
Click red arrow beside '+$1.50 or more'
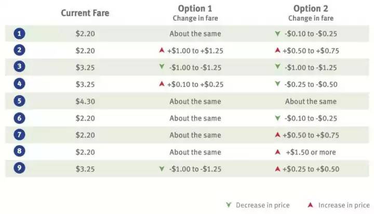point(277,152)
